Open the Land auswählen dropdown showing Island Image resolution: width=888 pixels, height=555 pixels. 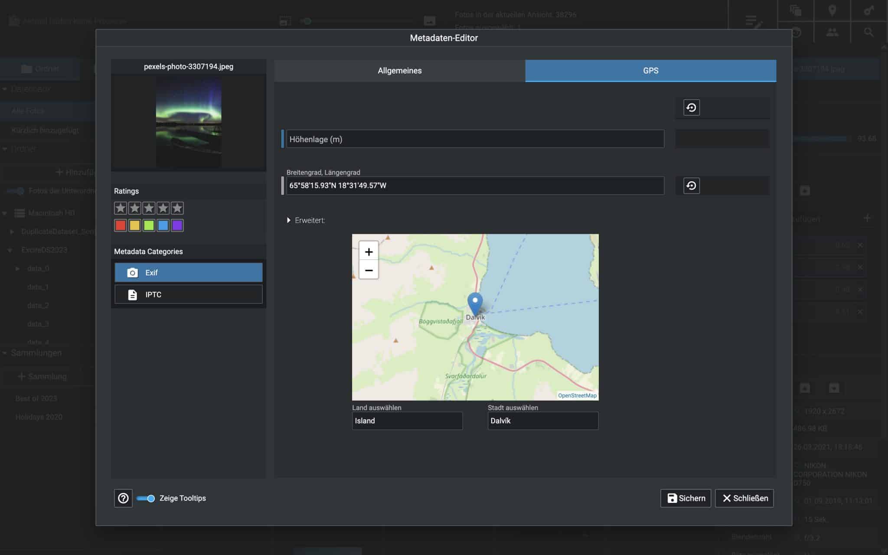coord(407,421)
